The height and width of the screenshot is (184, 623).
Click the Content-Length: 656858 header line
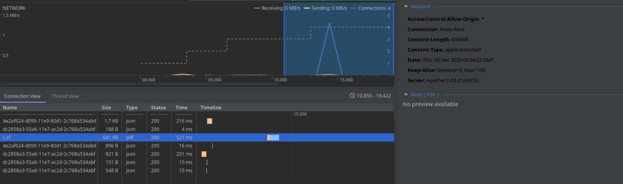pyautogui.click(x=438, y=39)
